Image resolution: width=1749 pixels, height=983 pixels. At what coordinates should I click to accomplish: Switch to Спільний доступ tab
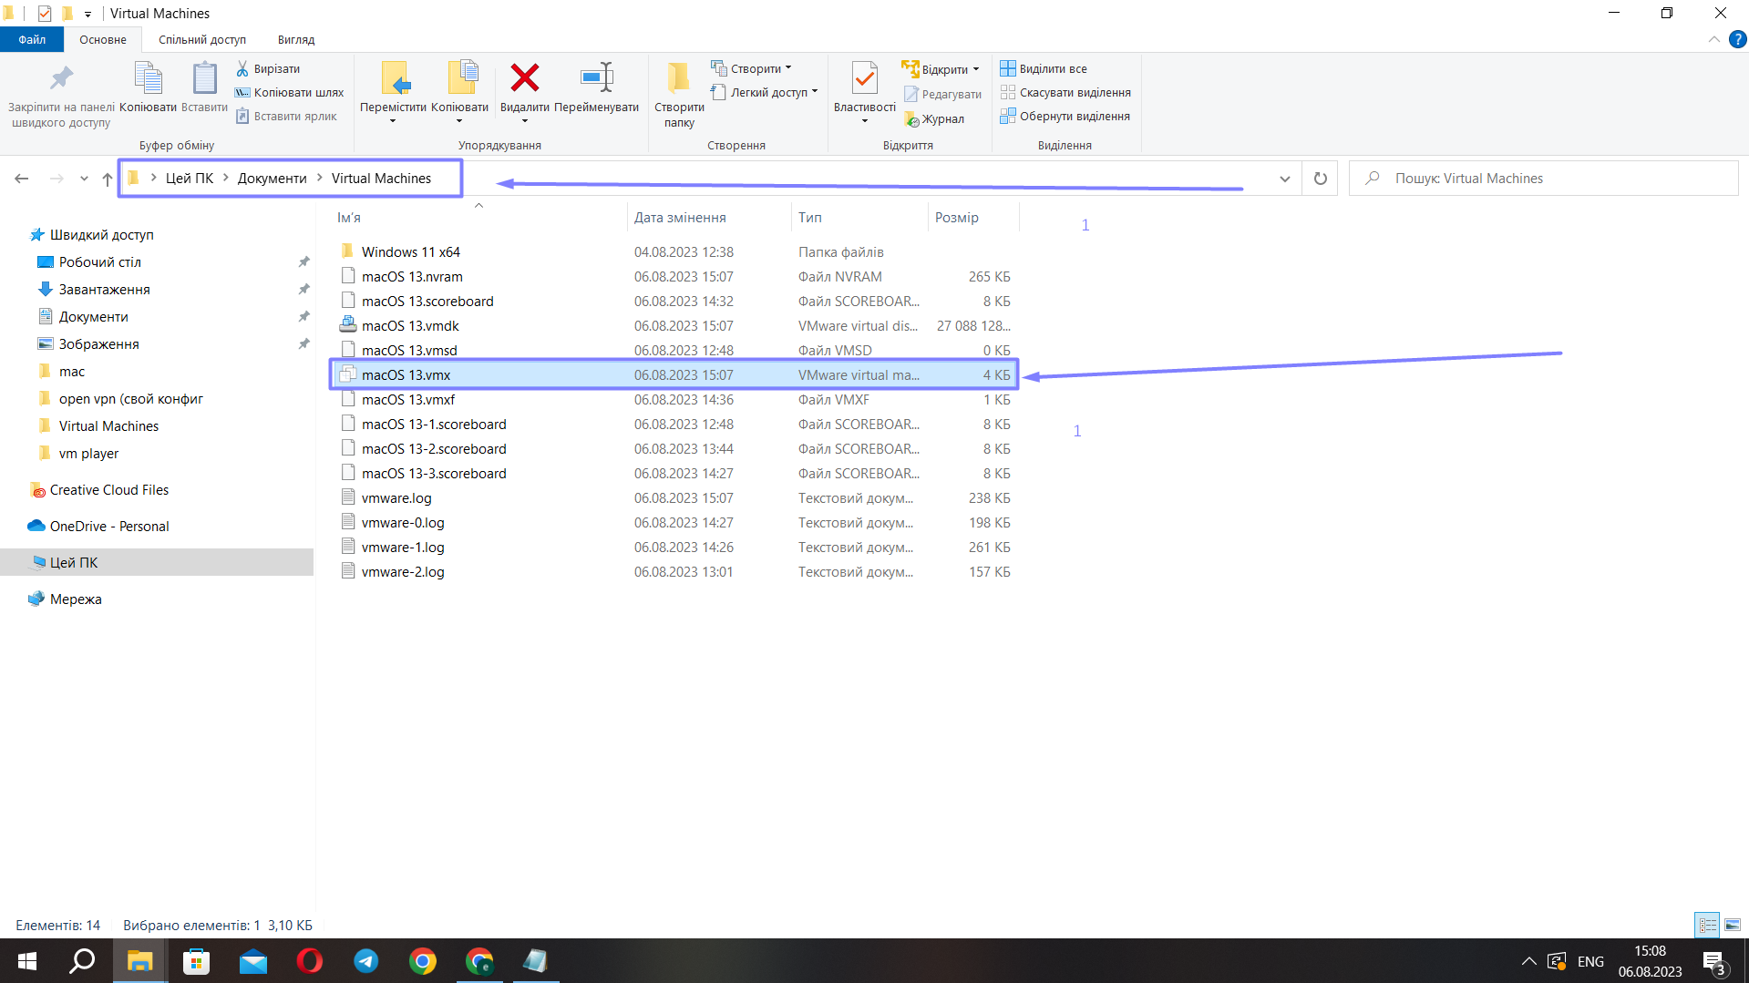pos(202,39)
